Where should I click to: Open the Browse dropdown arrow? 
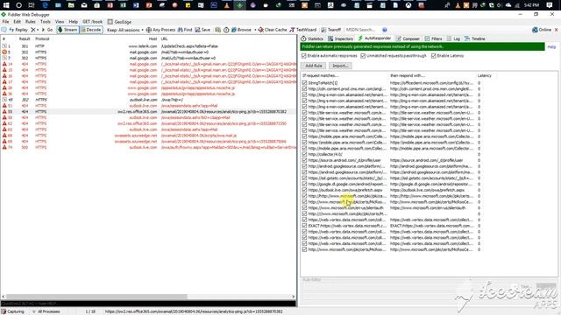pos(255,30)
